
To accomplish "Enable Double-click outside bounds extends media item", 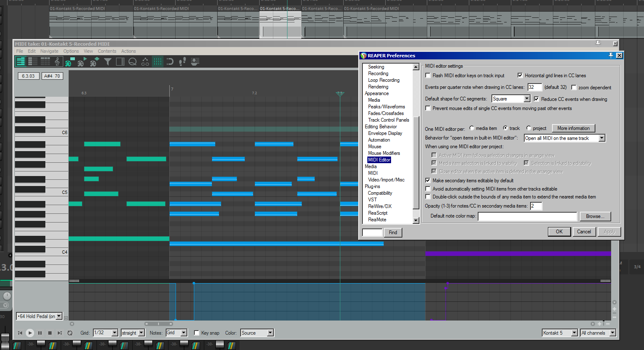I will pyautogui.click(x=428, y=197).
